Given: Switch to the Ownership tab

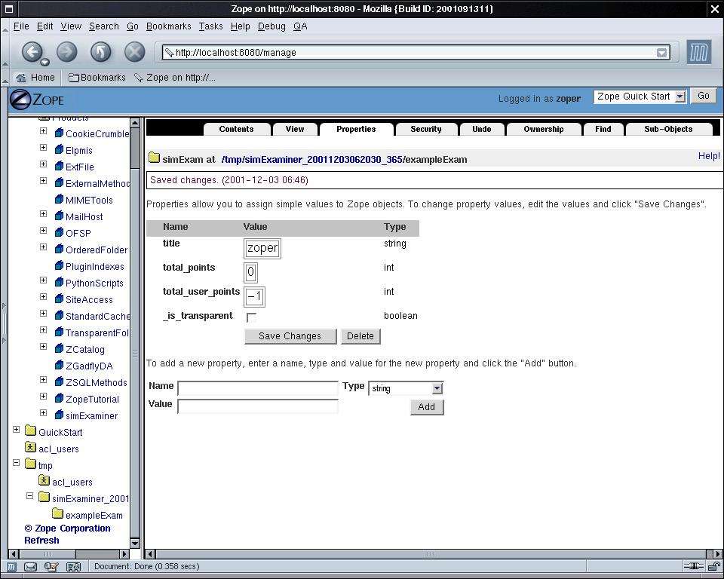Looking at the screenshot, I should click(x=544, y=129).
